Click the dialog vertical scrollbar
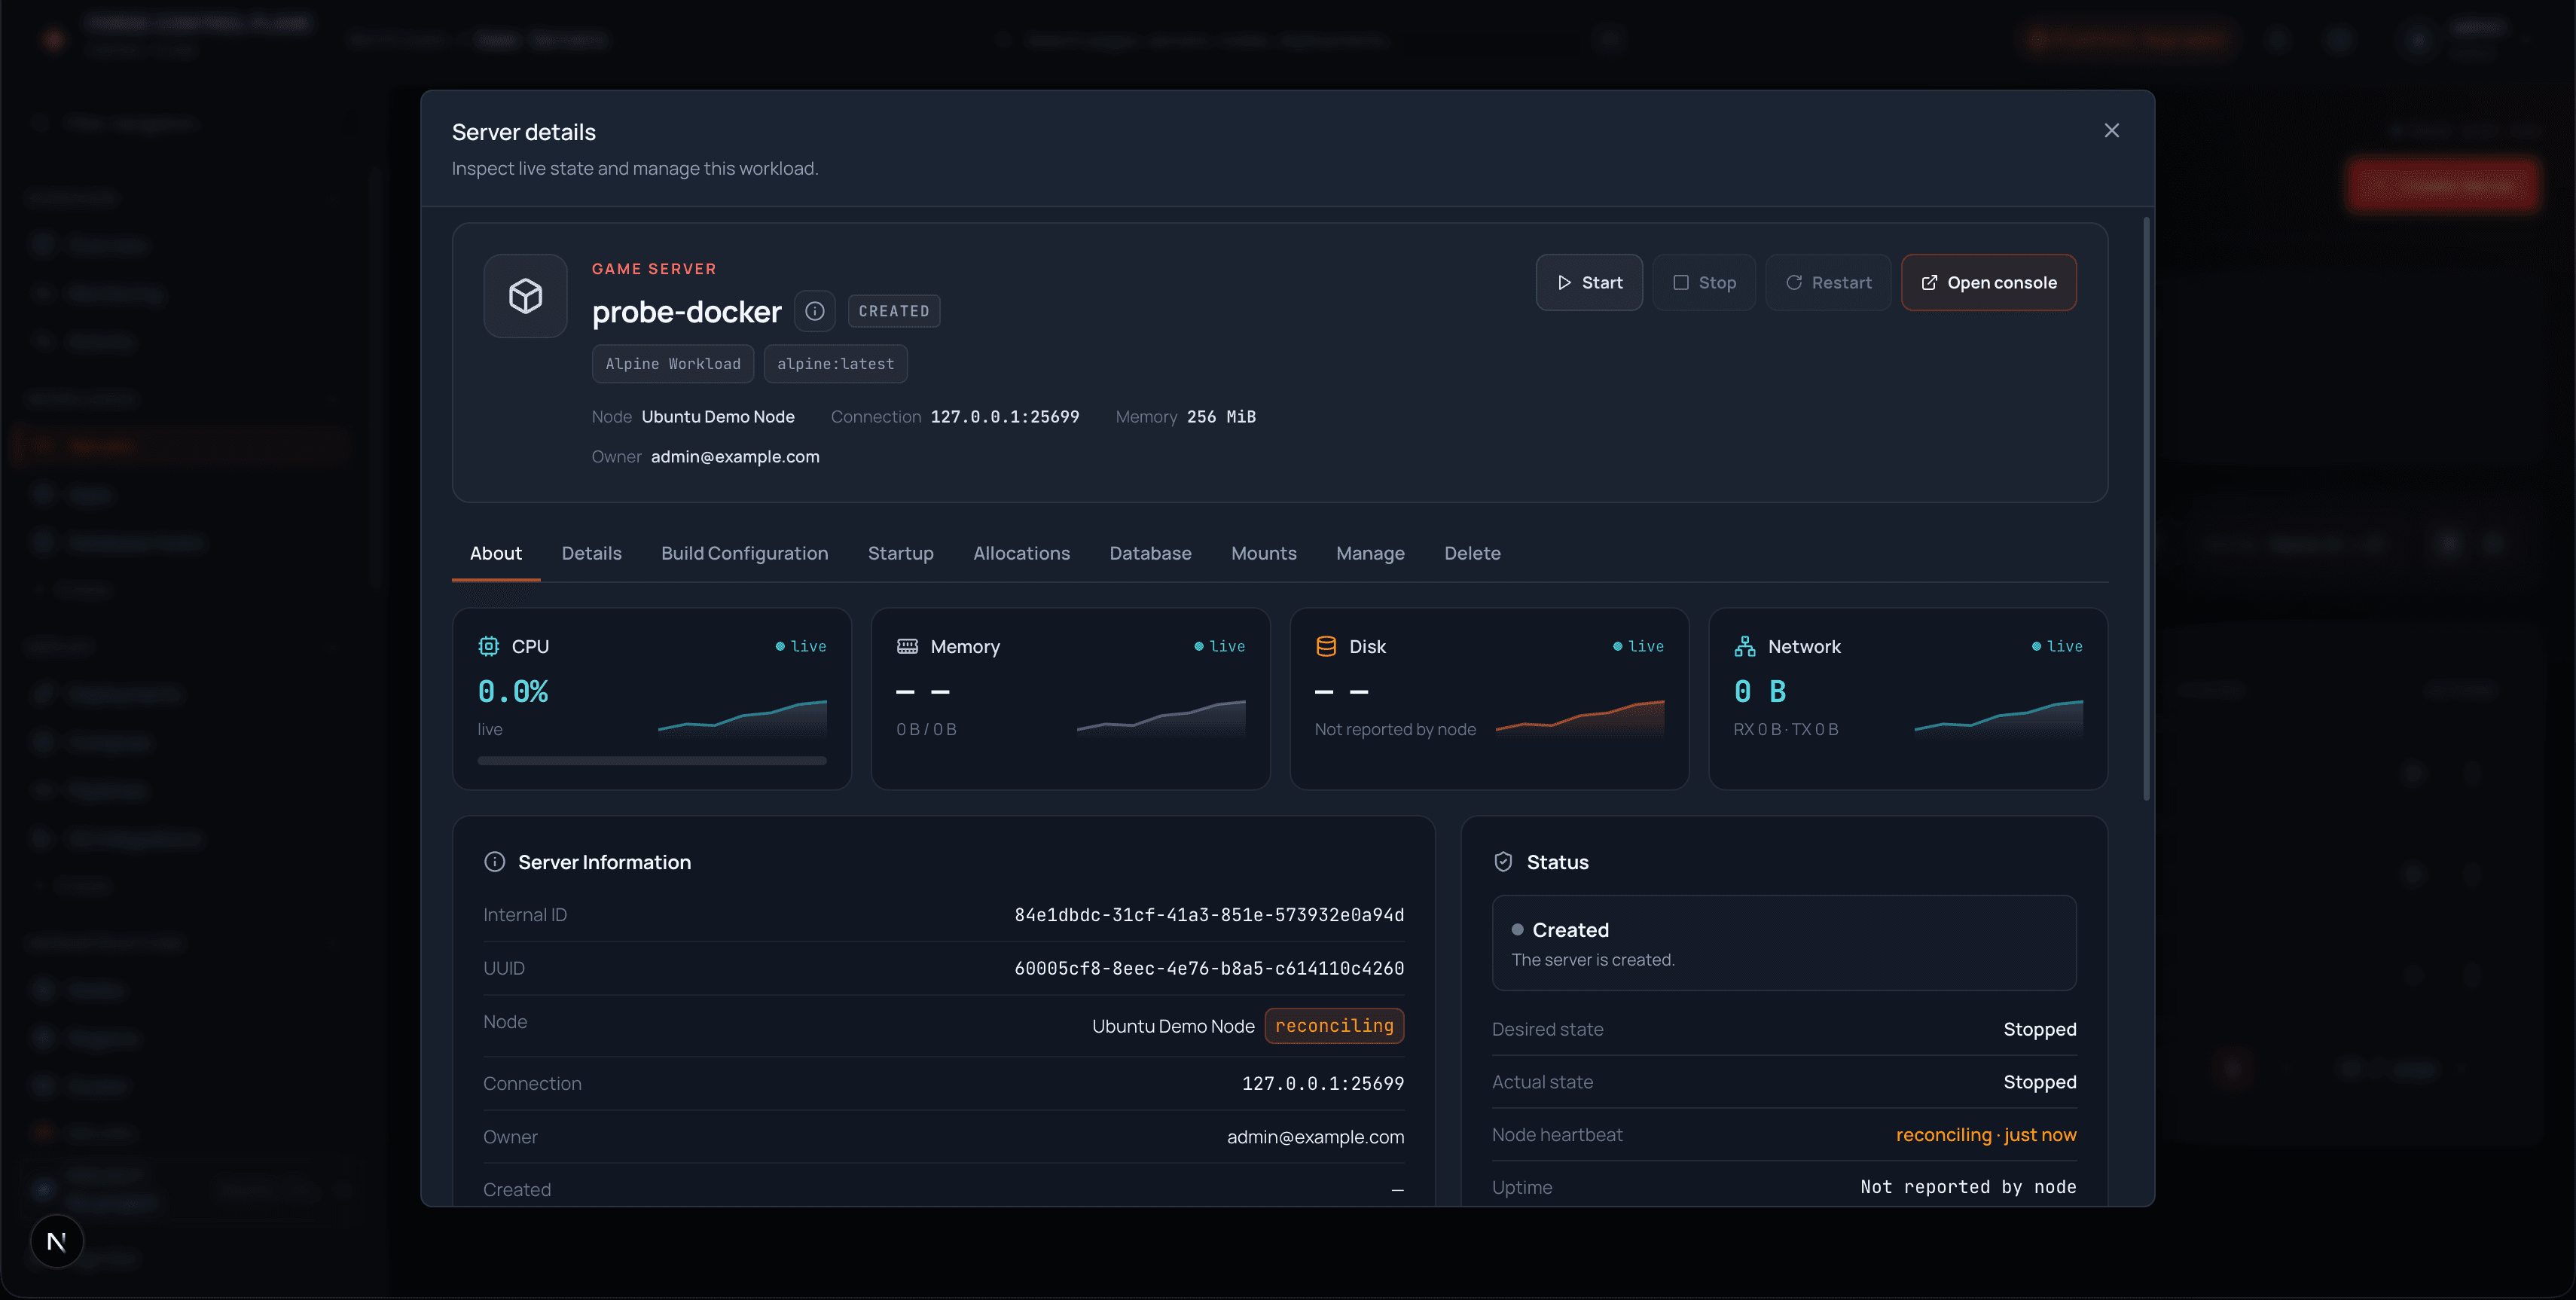 coord(2146,508)
